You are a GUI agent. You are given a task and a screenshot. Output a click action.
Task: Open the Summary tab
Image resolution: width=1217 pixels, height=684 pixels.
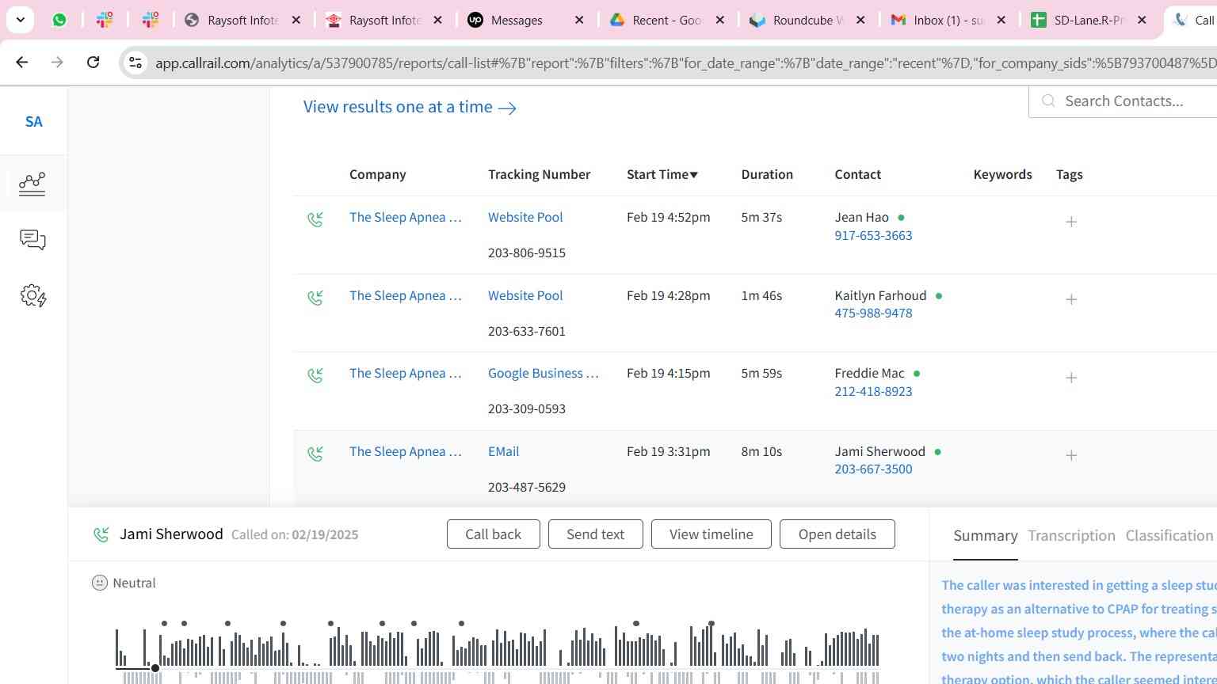985,536
